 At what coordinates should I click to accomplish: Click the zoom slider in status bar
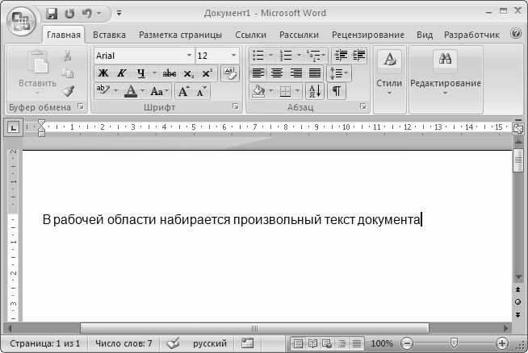(454, 343)
